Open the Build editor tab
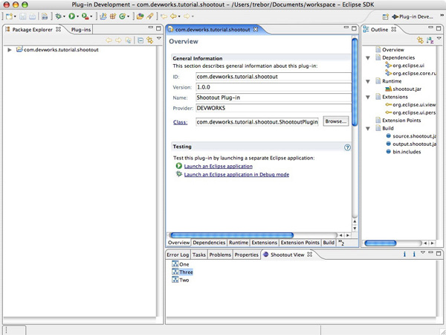This screenshot has height=335, width=446. click(329, 243)
